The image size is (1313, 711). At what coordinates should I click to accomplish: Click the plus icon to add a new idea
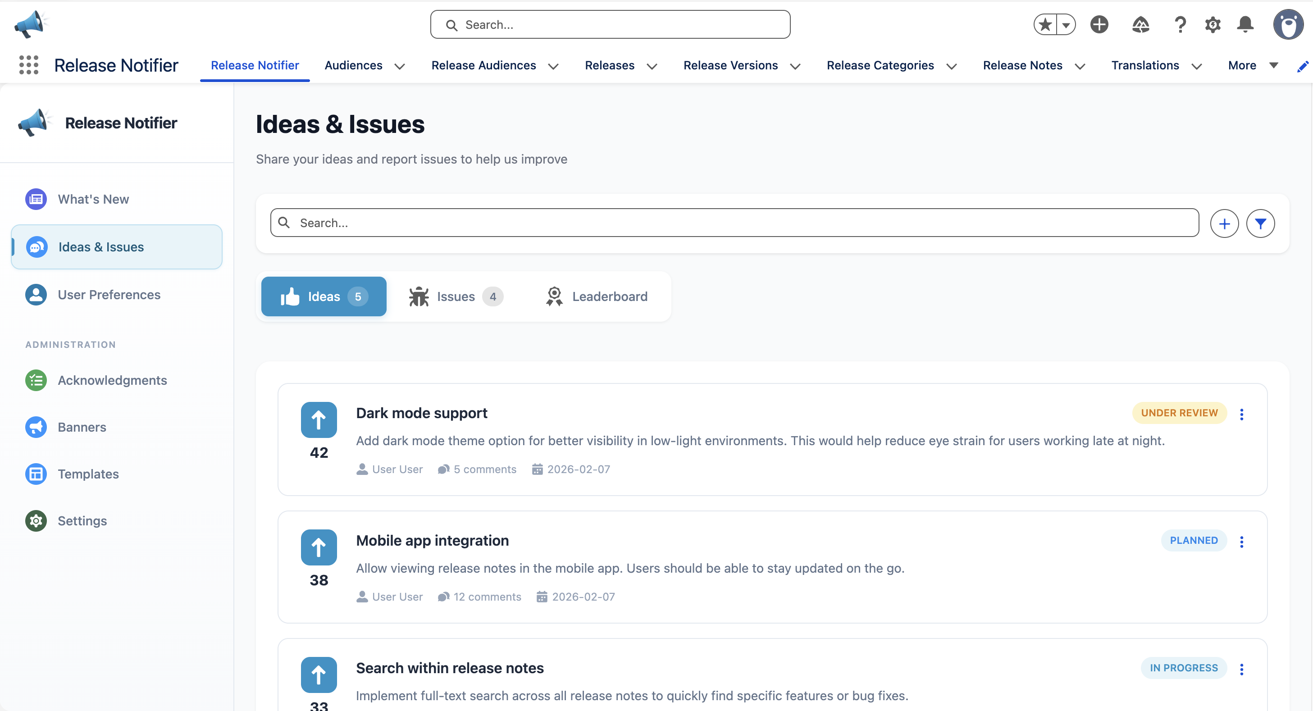pyautogui.click(x=1225, y=223)
